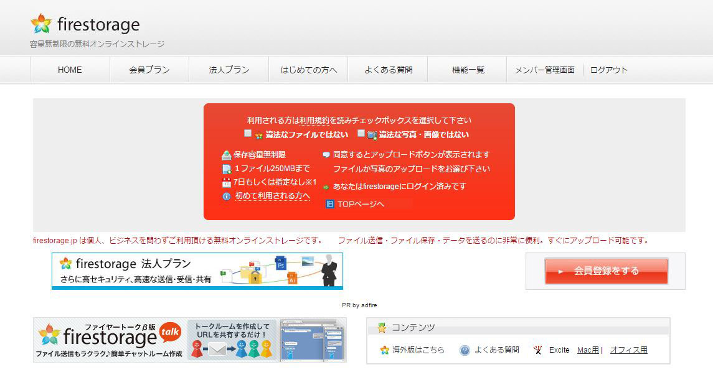Select the 機能一覧 navigation item
Screen dimensions: 713x380
coord(468,70)
